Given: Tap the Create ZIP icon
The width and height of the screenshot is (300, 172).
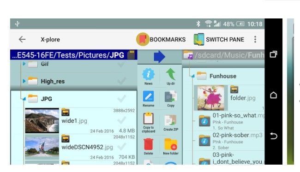Looking at the screenshot, I should coord(171,120).
